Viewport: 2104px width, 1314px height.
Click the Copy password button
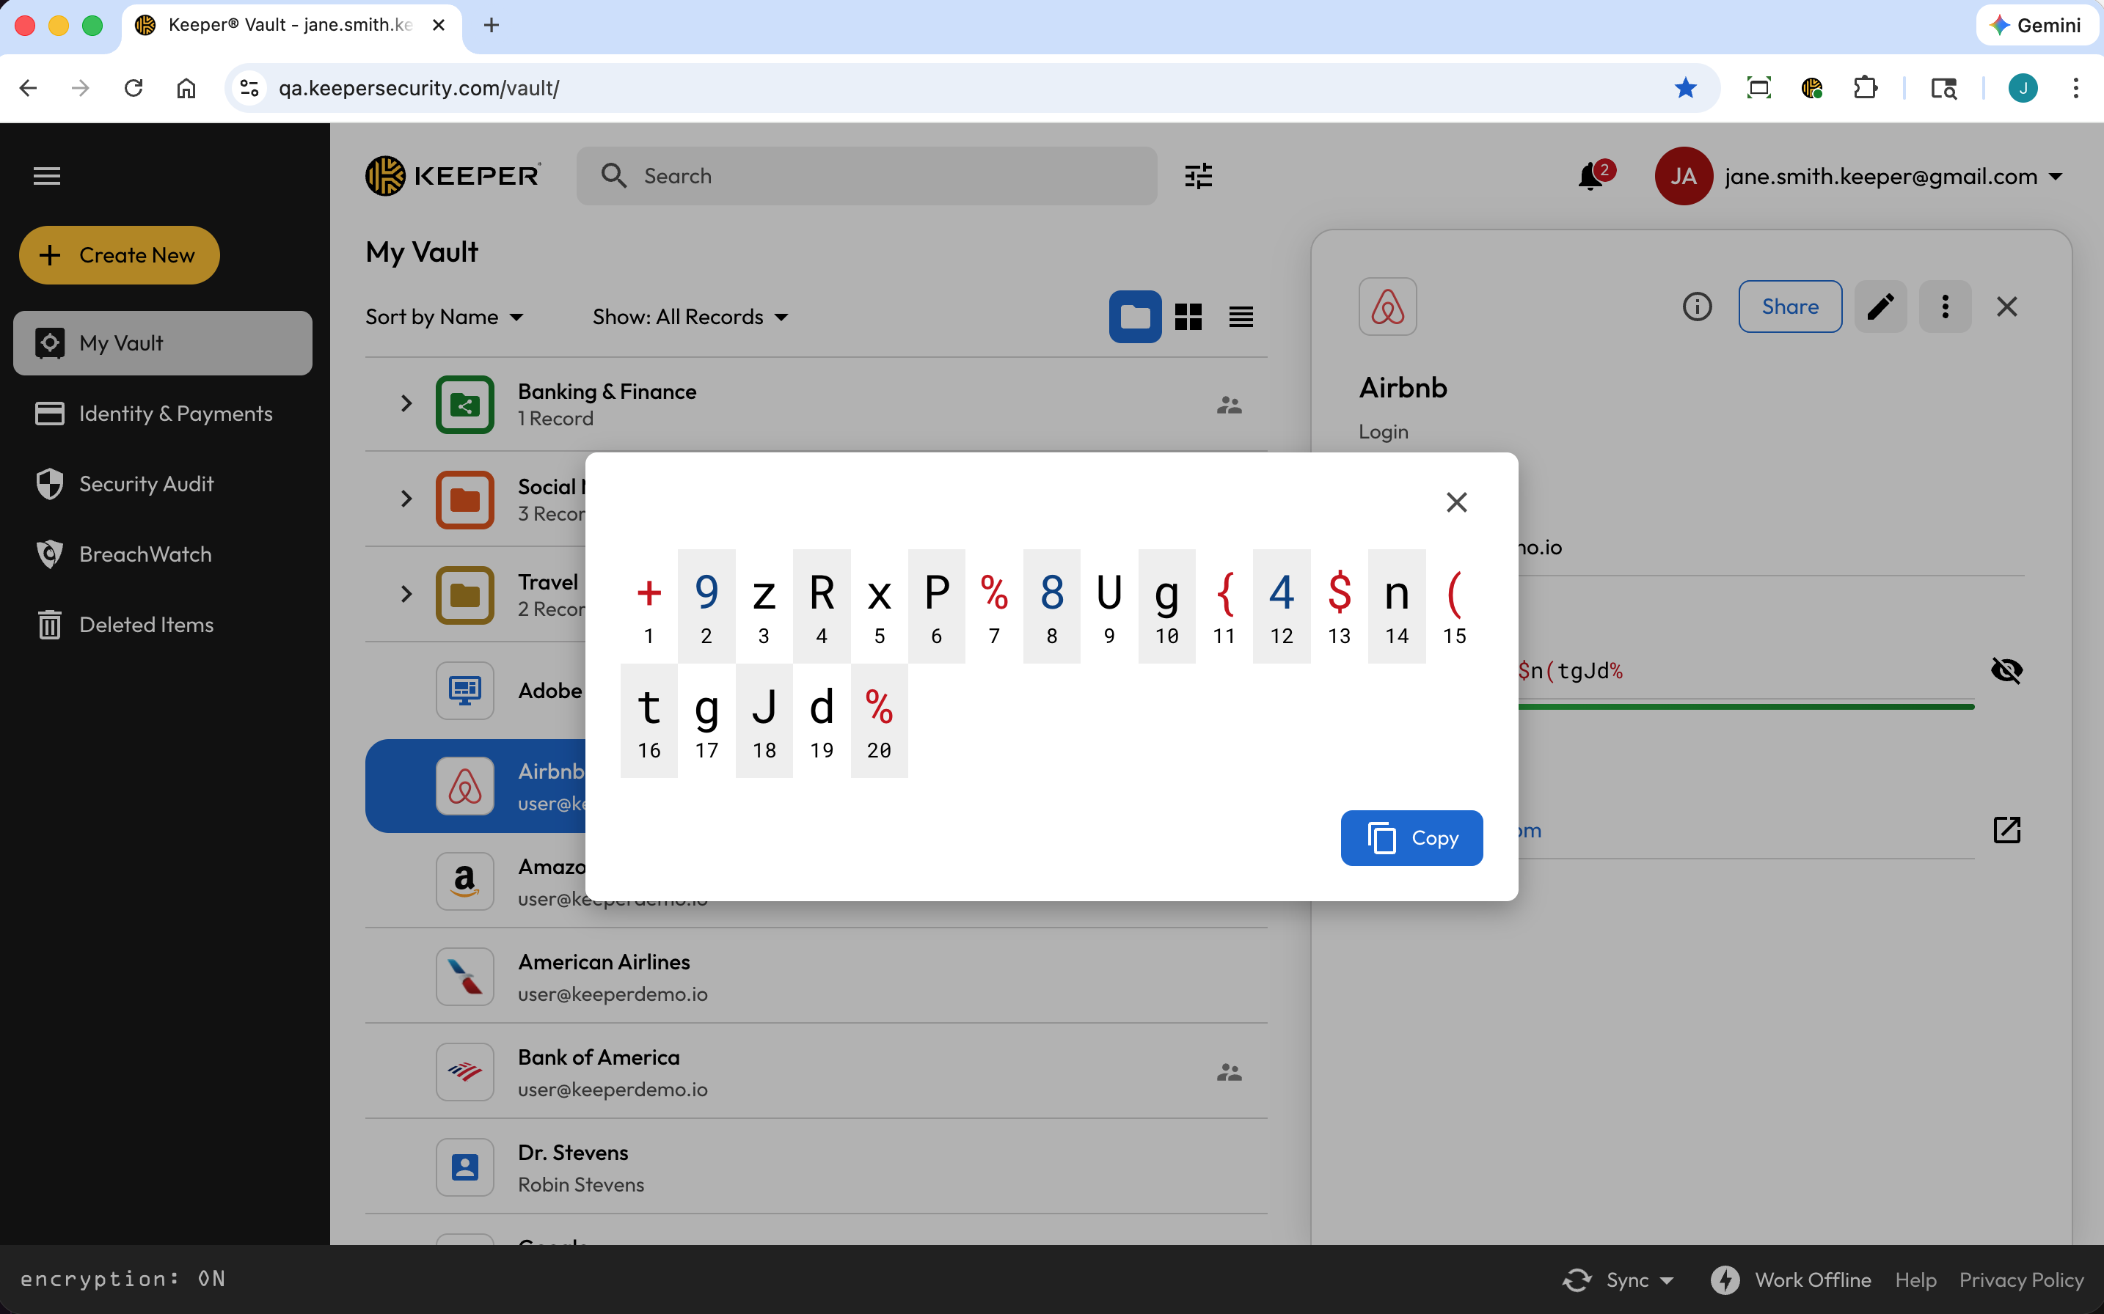click(x=1411, y=838)
